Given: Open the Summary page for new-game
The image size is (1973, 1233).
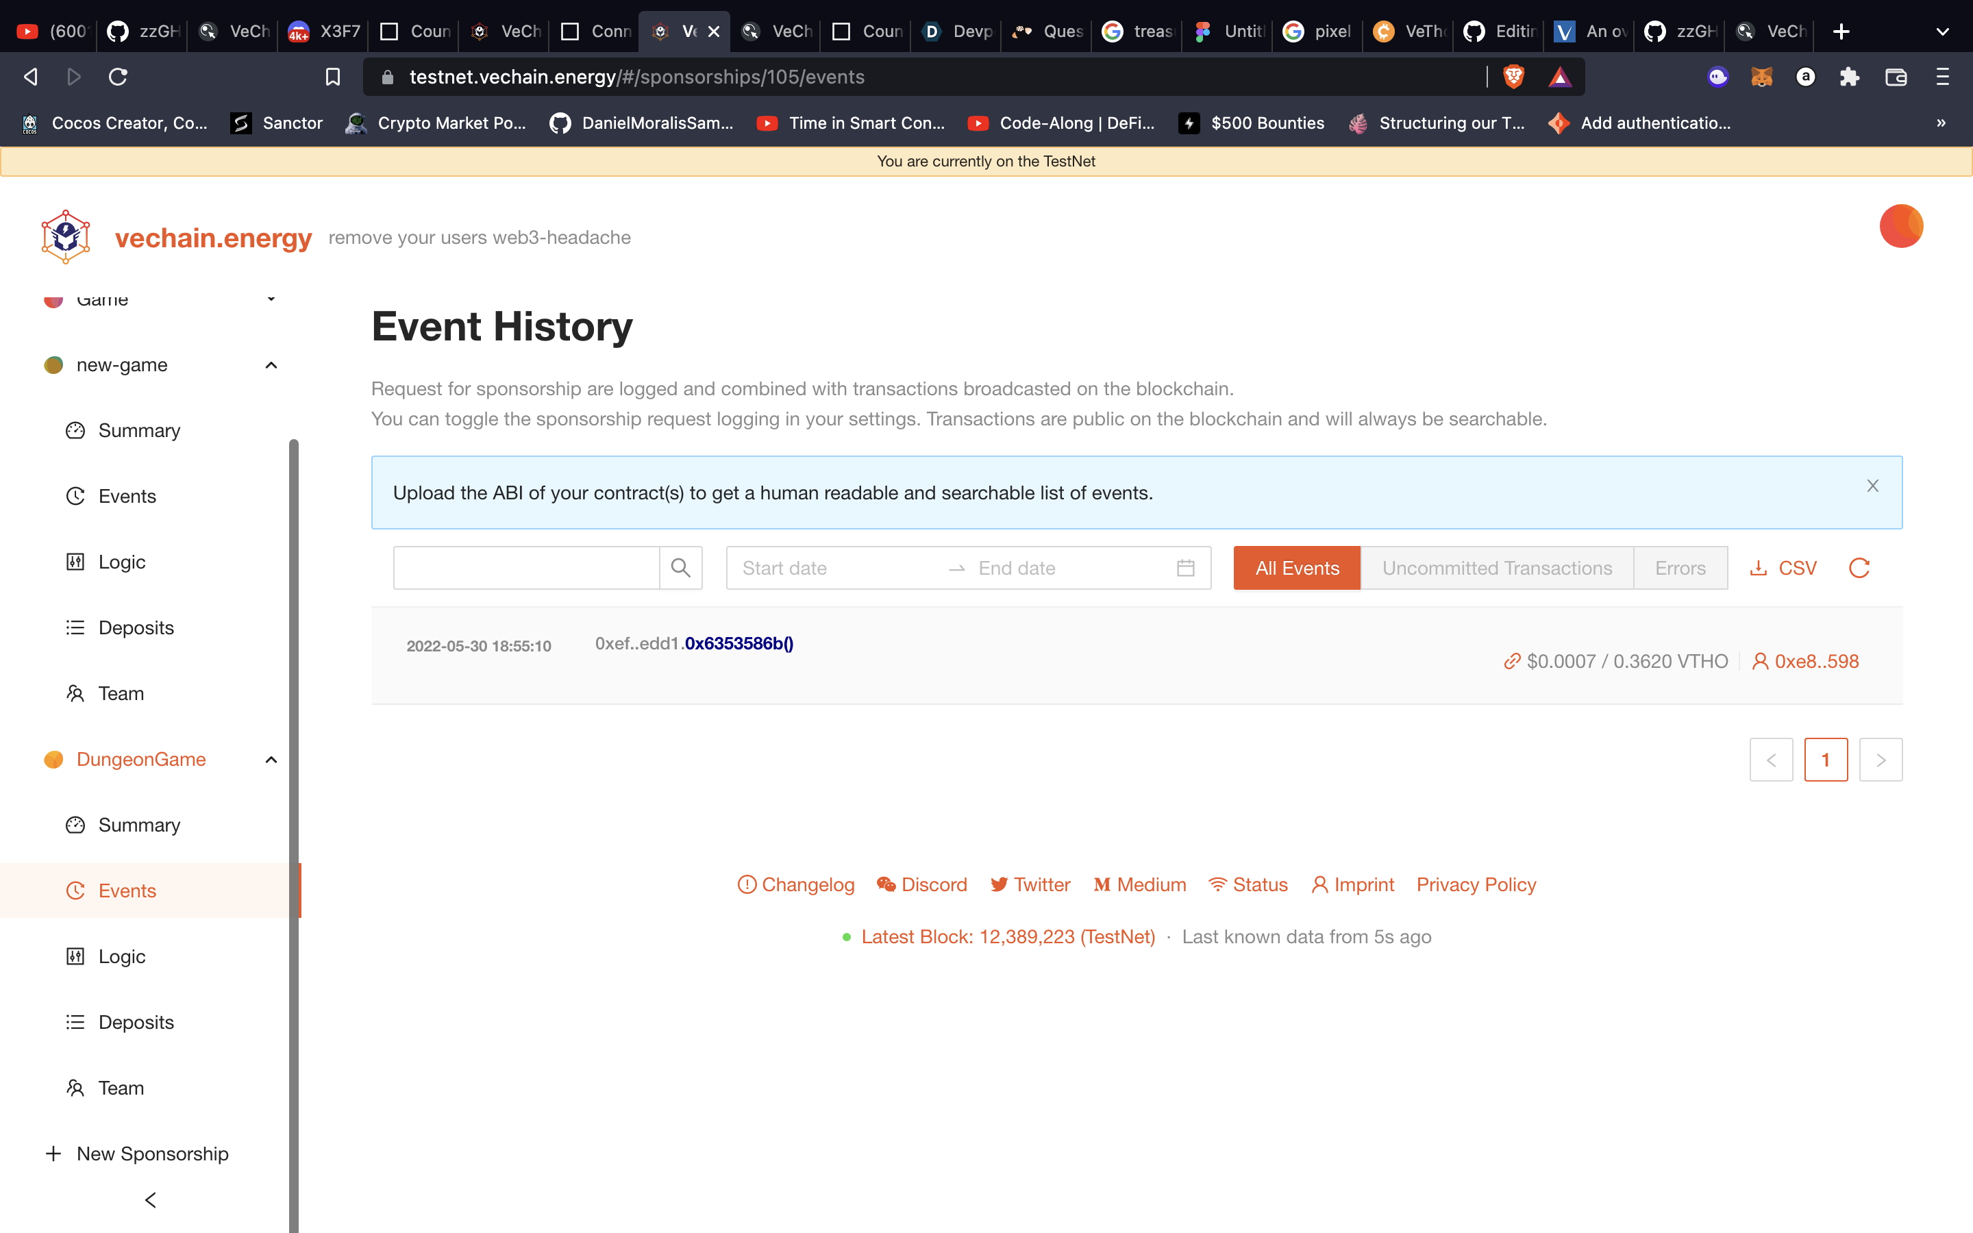Looking at the screenshot, I should [x=138, y=429].
